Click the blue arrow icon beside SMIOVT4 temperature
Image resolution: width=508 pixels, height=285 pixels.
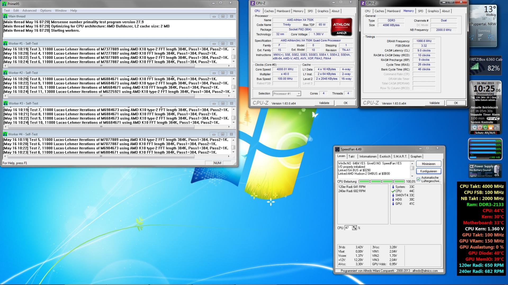(393, 195)
